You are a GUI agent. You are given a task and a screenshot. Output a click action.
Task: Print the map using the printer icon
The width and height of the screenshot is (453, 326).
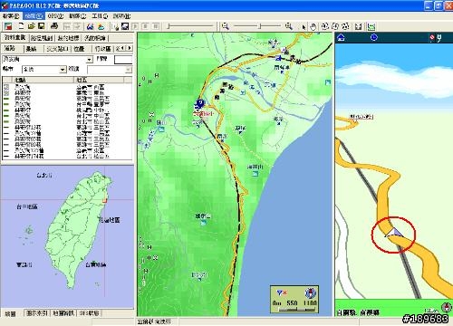[x=54, y=26]
